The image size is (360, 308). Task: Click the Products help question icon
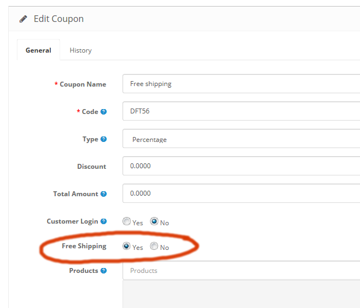tap(103, 271)
